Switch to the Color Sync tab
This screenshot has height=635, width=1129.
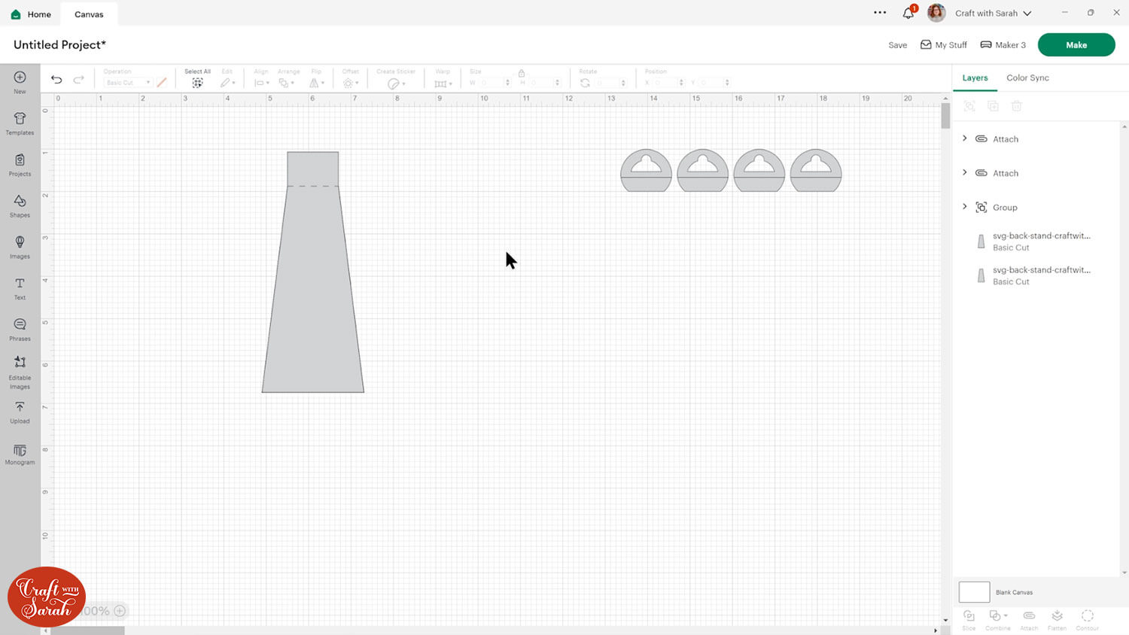coord(1027,77)
